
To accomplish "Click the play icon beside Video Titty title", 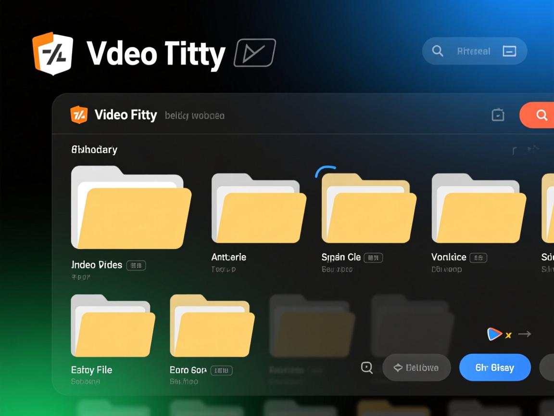I will click(254, 52).
